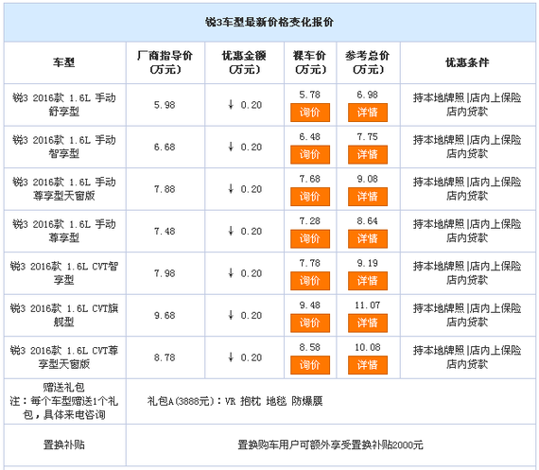Click 询价 in the 7.28 price row

coord(310,239)
